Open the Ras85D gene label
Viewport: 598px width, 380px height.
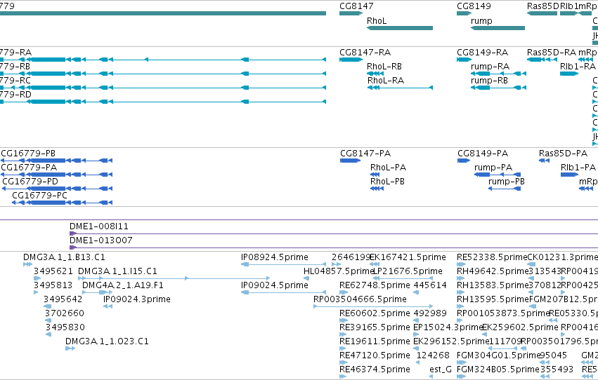click(x=542, y=6)
